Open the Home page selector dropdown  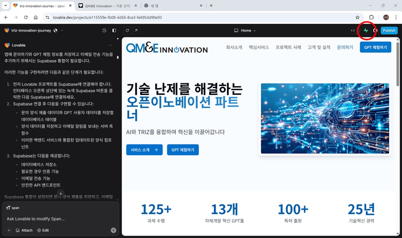[245, 30]
